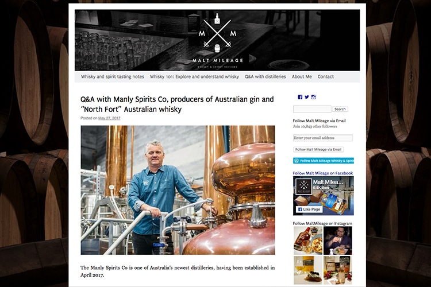Open the Manly Spirits Q&A article title

pyautogui.click(x=177, y=104)
